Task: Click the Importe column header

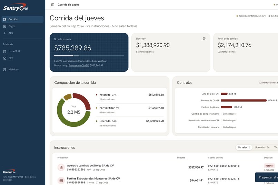Action: point(181,157)
